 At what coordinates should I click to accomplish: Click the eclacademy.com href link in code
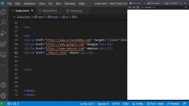tap(68, 40)
